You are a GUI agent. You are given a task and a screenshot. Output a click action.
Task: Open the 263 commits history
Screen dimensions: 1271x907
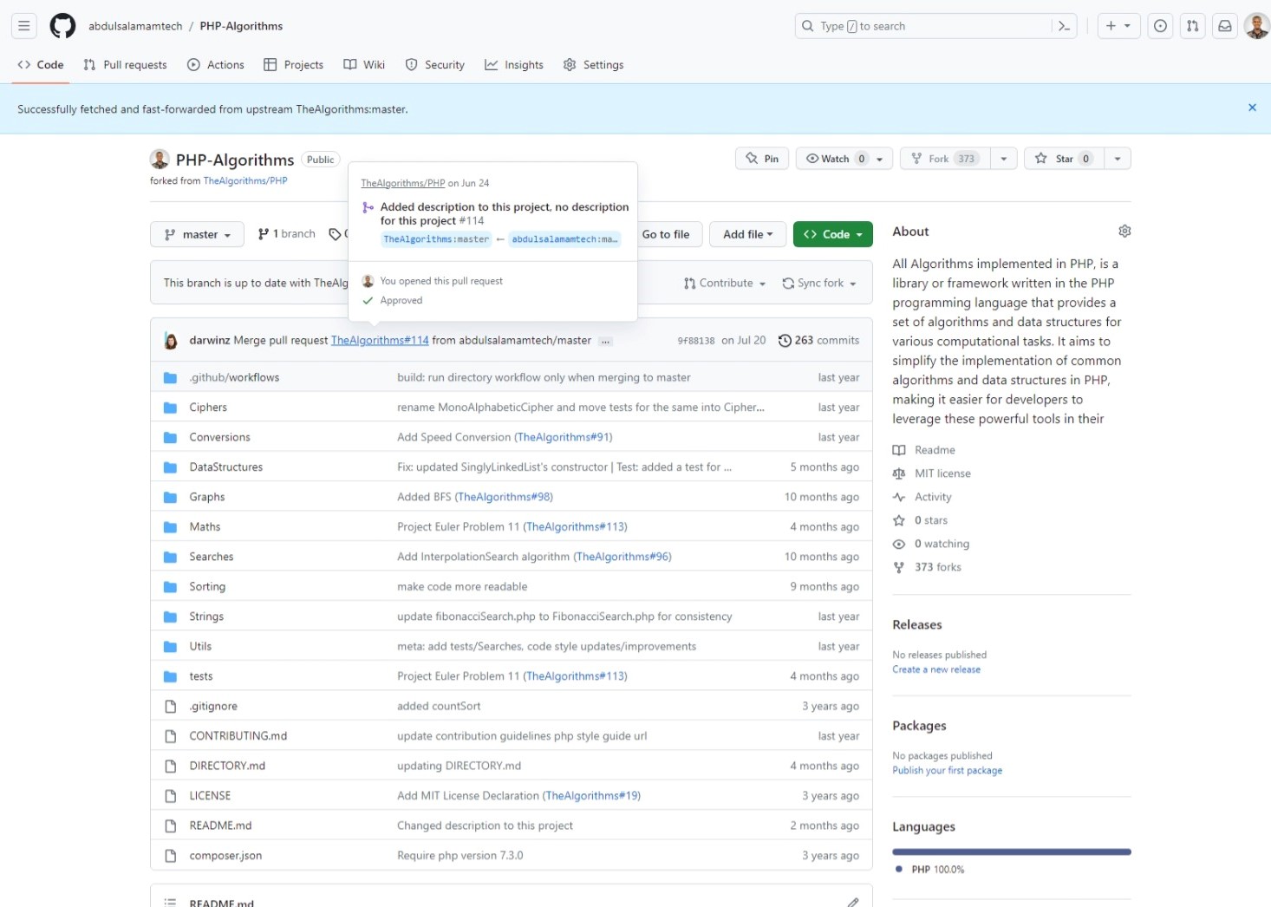click(x=818, y=341)
